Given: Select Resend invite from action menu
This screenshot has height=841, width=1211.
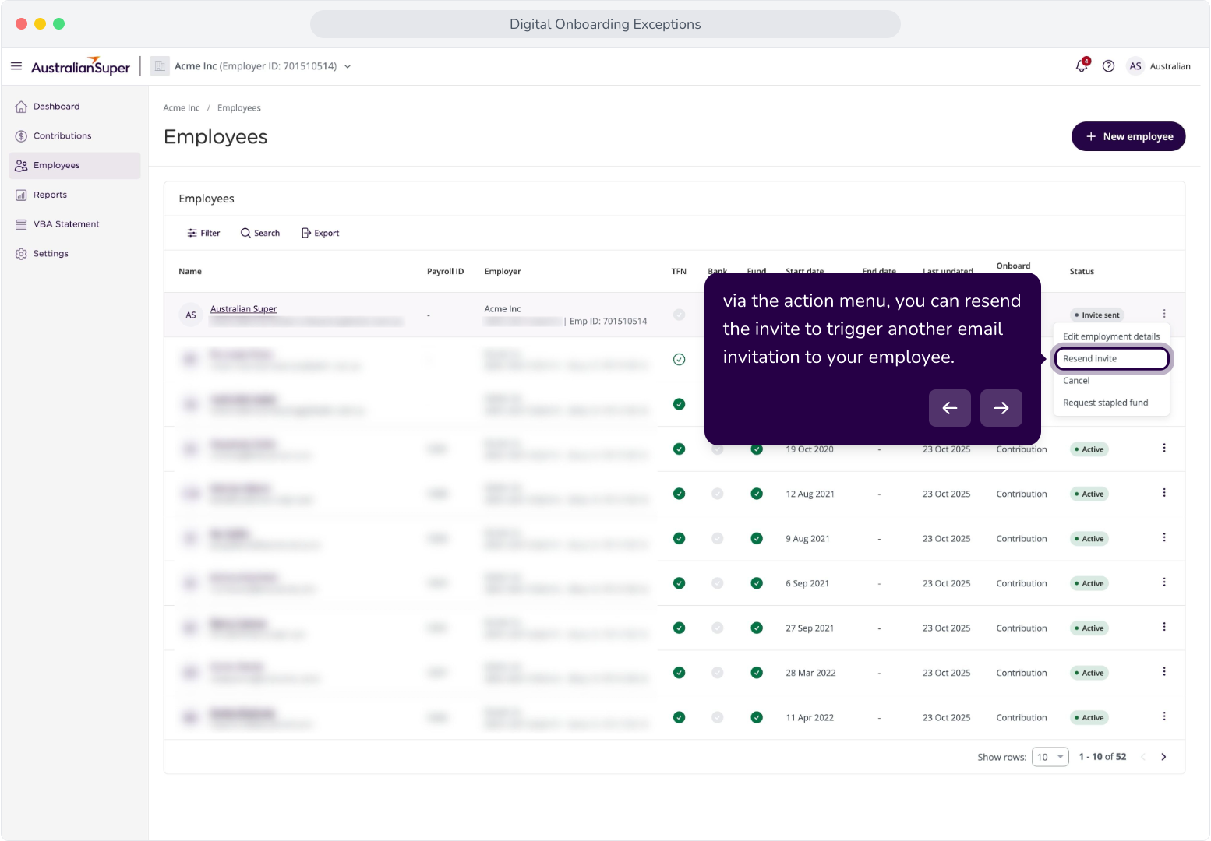Looking at the screenshot, I should pos(1111,359).
